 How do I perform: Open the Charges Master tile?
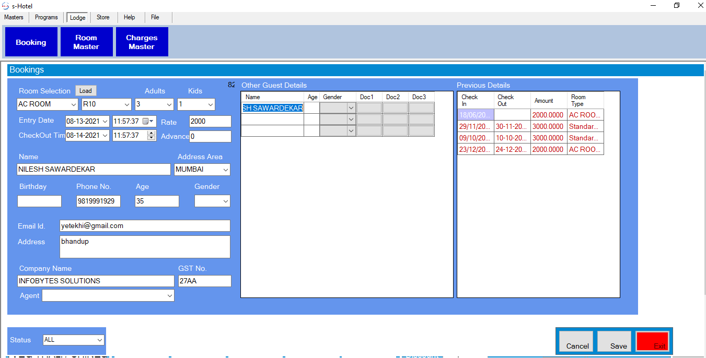coord(142,42)
